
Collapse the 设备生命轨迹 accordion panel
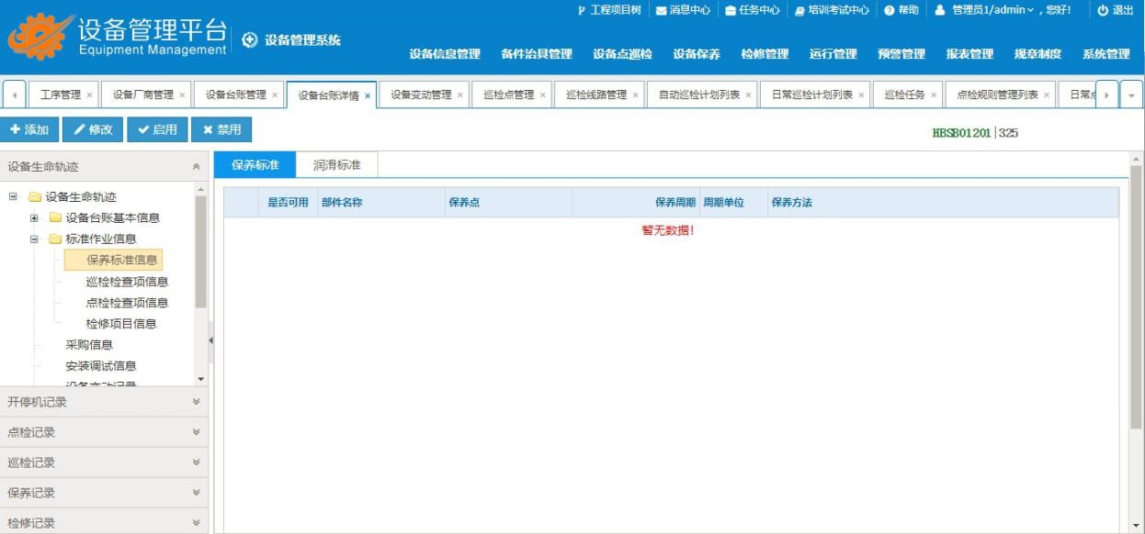coord(194,166)
